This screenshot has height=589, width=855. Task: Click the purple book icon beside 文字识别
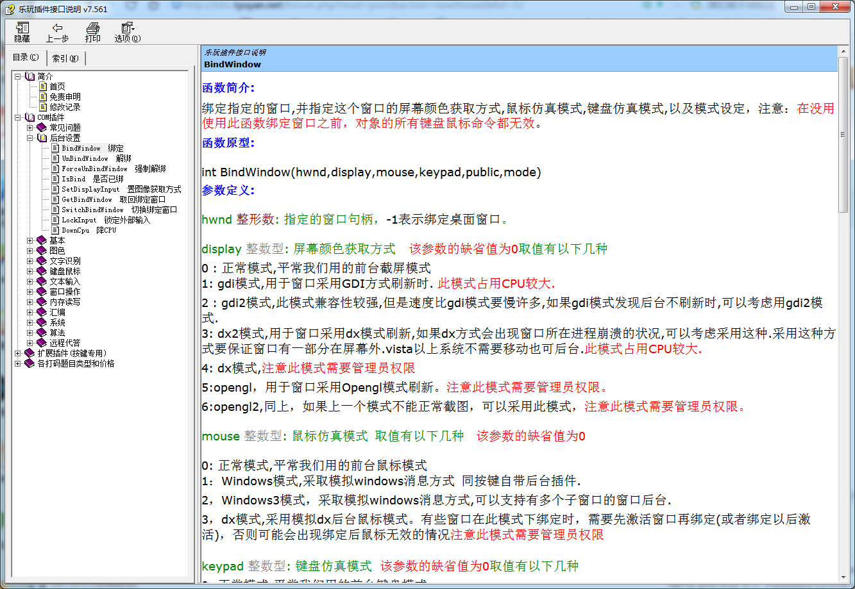pyautogui.click(x=42, y=261)
